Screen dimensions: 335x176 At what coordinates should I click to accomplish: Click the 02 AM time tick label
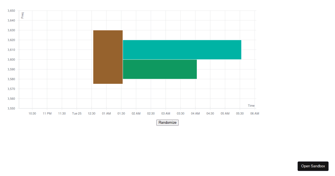pos(136,113)
